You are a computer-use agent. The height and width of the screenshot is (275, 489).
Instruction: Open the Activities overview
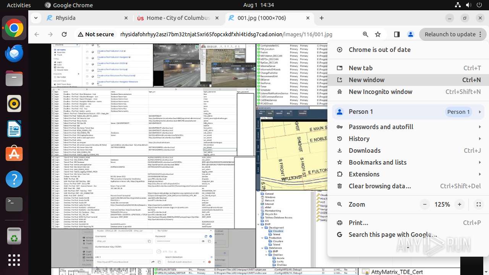pos(19,5)
